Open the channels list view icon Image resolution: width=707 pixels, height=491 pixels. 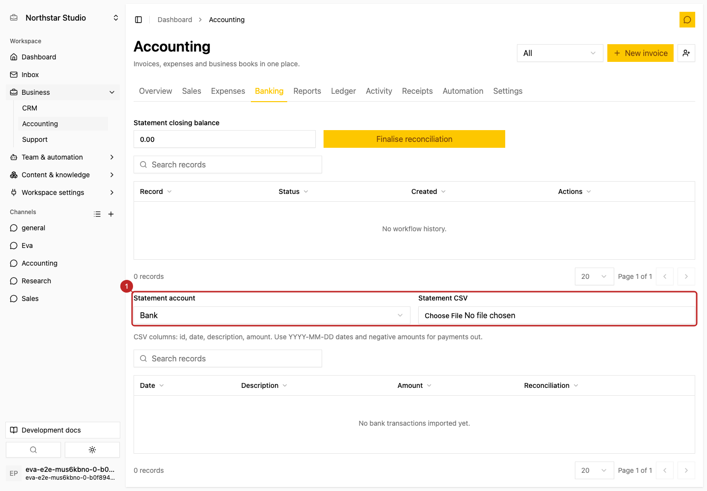pyautogui.click(x=97, y=214)
